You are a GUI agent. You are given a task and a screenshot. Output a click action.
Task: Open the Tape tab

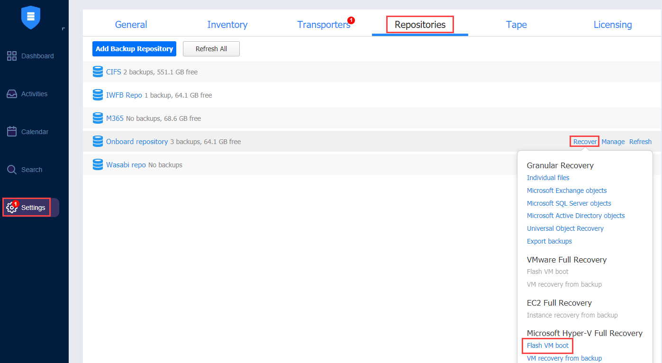pos(516,25)
